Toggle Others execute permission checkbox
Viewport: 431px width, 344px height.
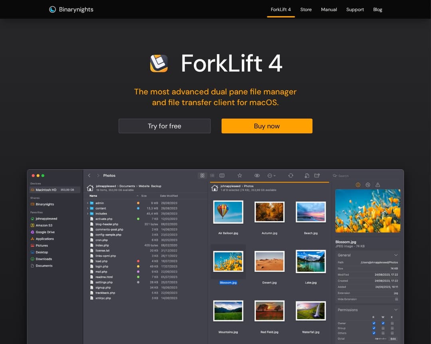[x=392, y=333]
